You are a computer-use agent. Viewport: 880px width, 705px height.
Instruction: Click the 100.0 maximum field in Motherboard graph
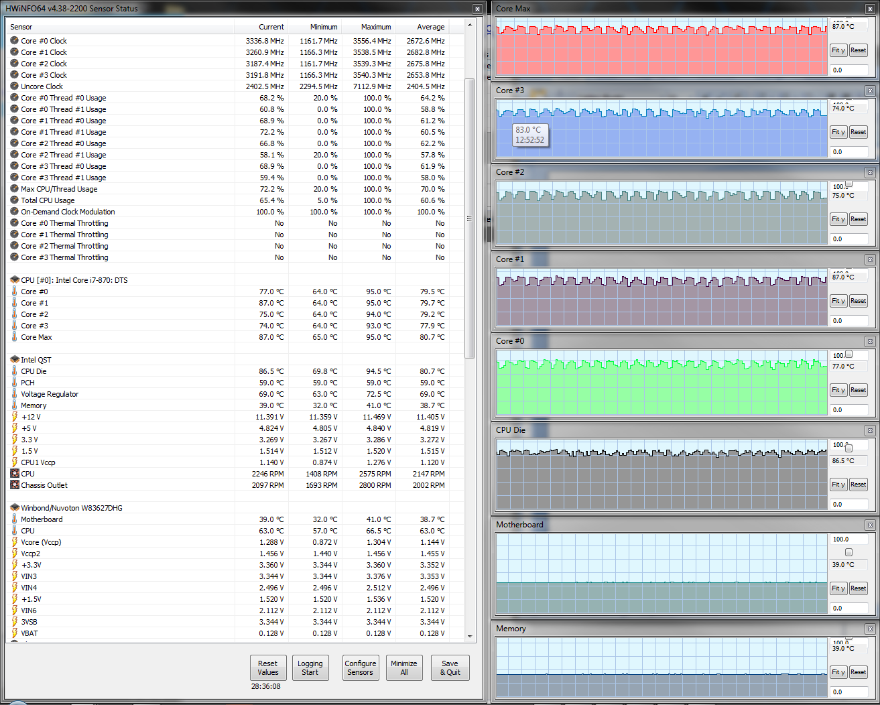coord(849,539)
